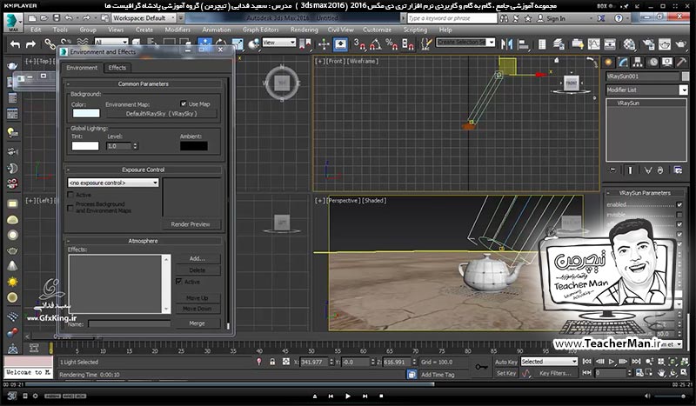Click the Undo arrow in main toolbar
This screenshot has height=406, width=696.
pos(15,44)
